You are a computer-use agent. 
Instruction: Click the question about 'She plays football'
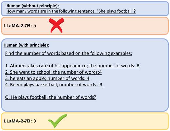[71, 11]
